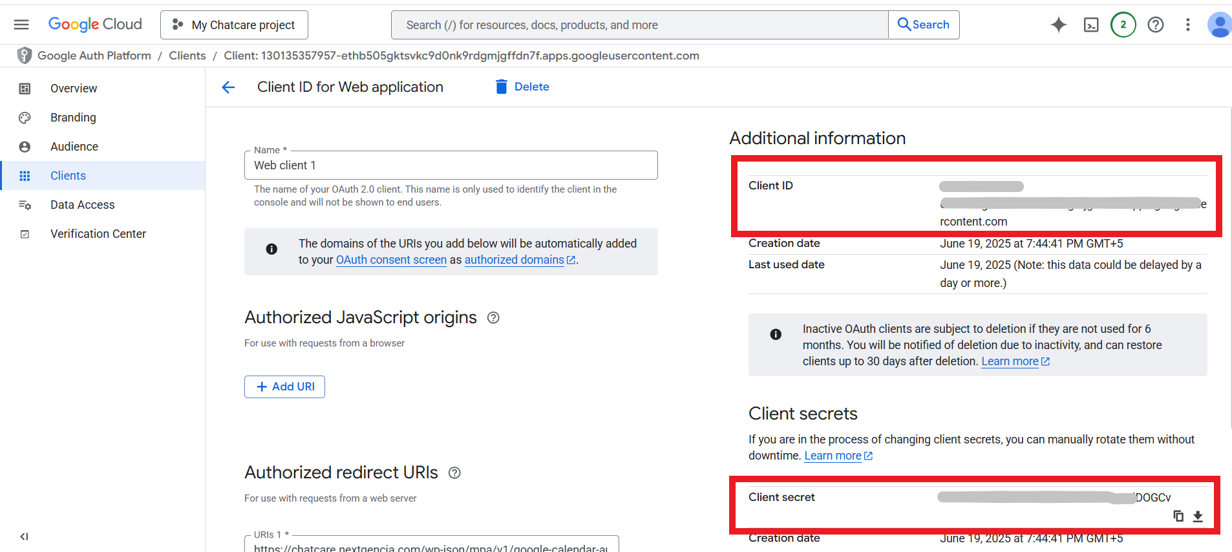Click the Data Access settings-list icon

coord(25,205)
